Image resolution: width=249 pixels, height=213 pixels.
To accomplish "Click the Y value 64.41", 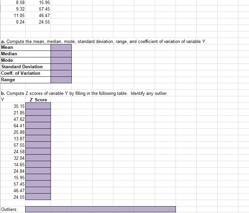I will coord(19,126).
